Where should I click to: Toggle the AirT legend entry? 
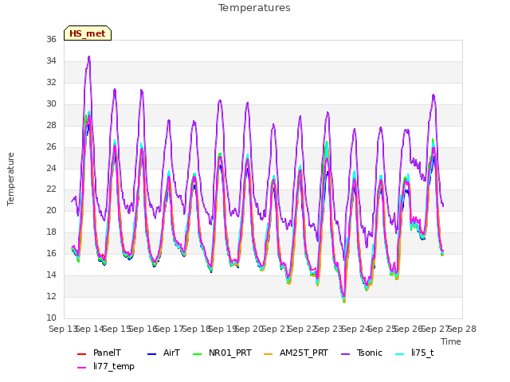tap(163, 353)
